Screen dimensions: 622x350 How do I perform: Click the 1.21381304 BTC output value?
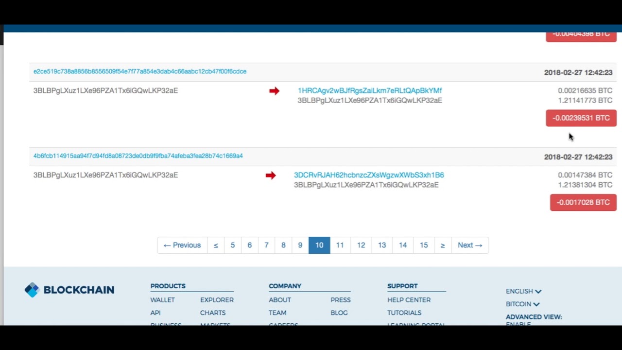coord(585,185)
